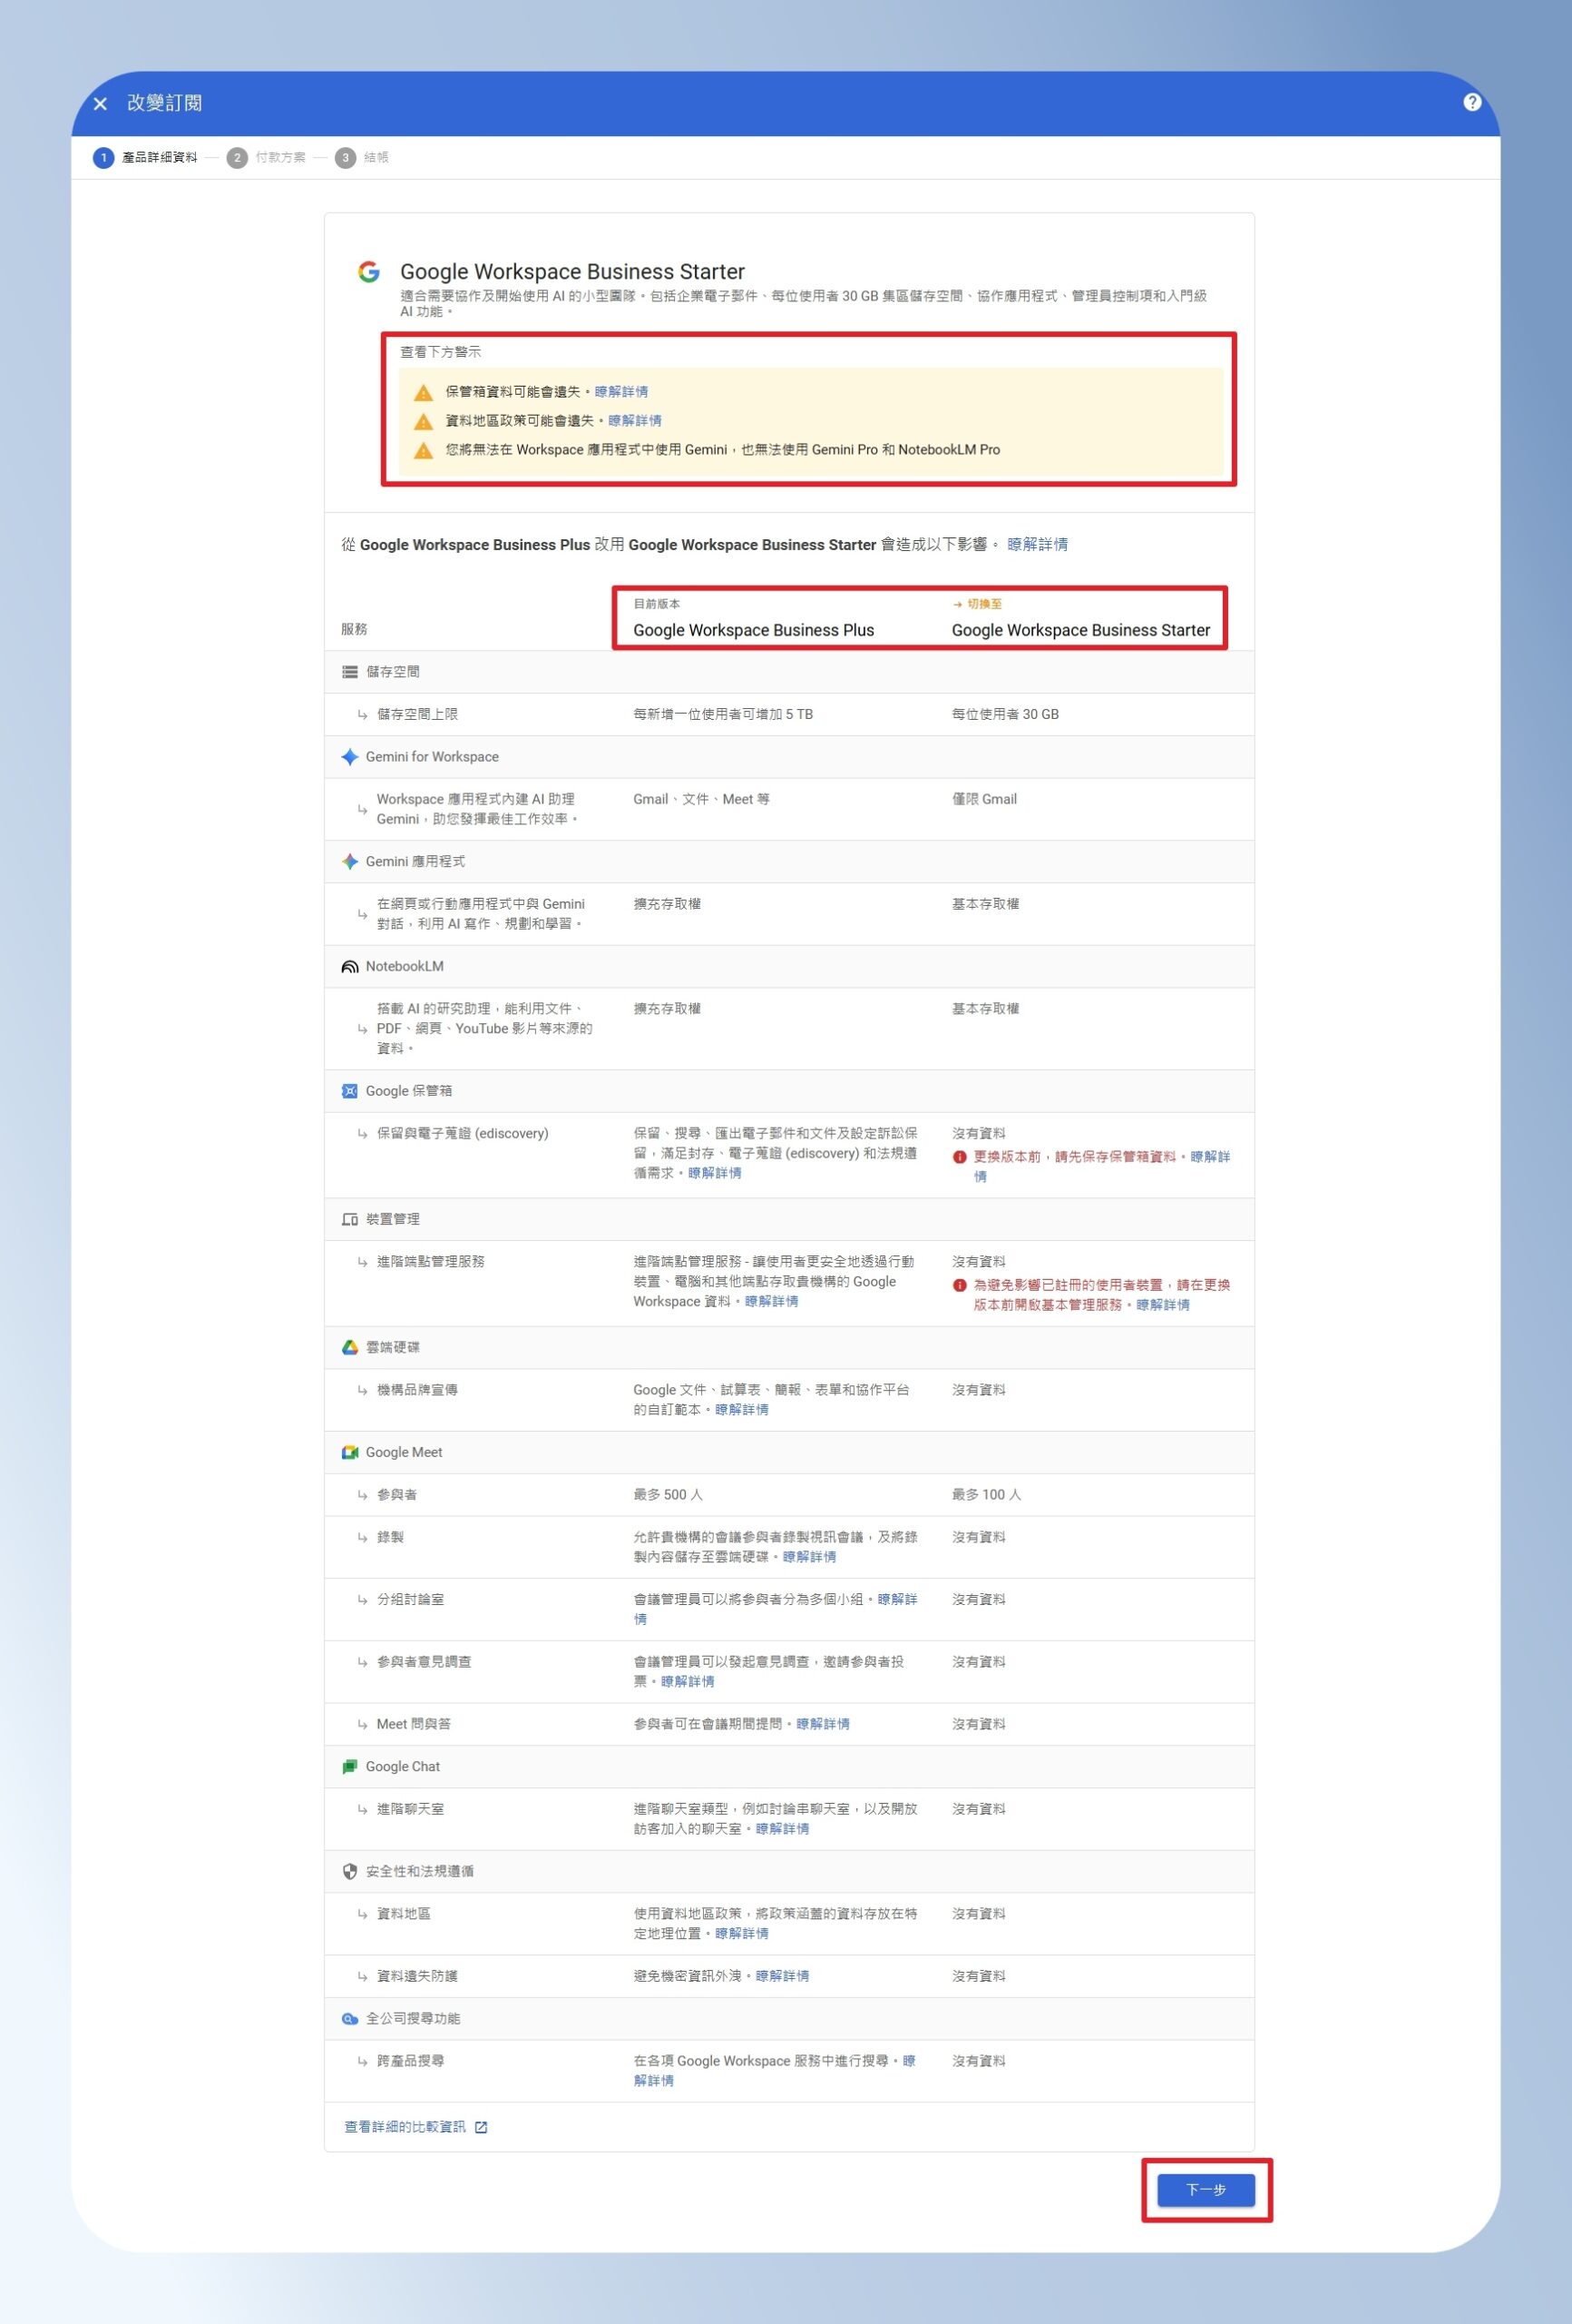This screenshot has height=2324, width=1572.
Task: Click the NotebookLM icon
Action: (350, 966)
